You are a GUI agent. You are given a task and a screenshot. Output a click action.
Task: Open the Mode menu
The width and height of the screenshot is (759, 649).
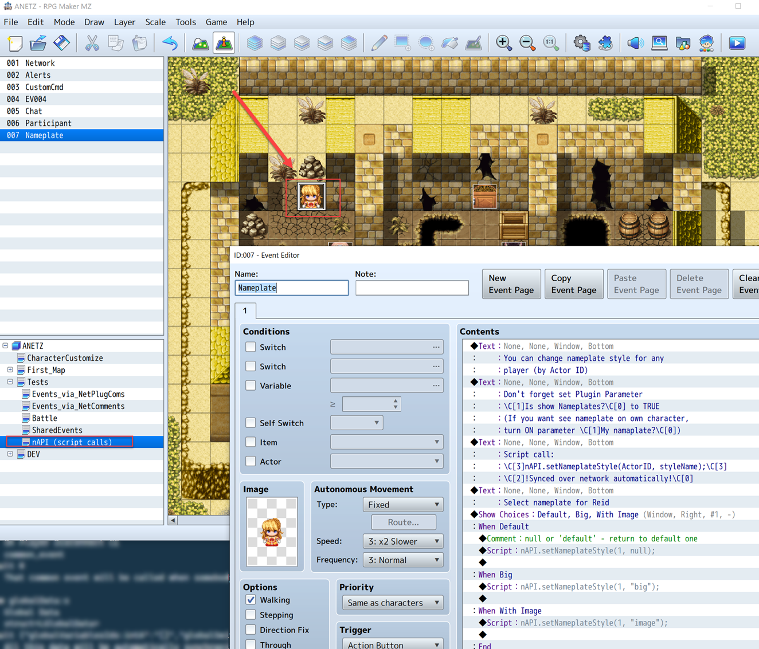click(x=64, y=22)
